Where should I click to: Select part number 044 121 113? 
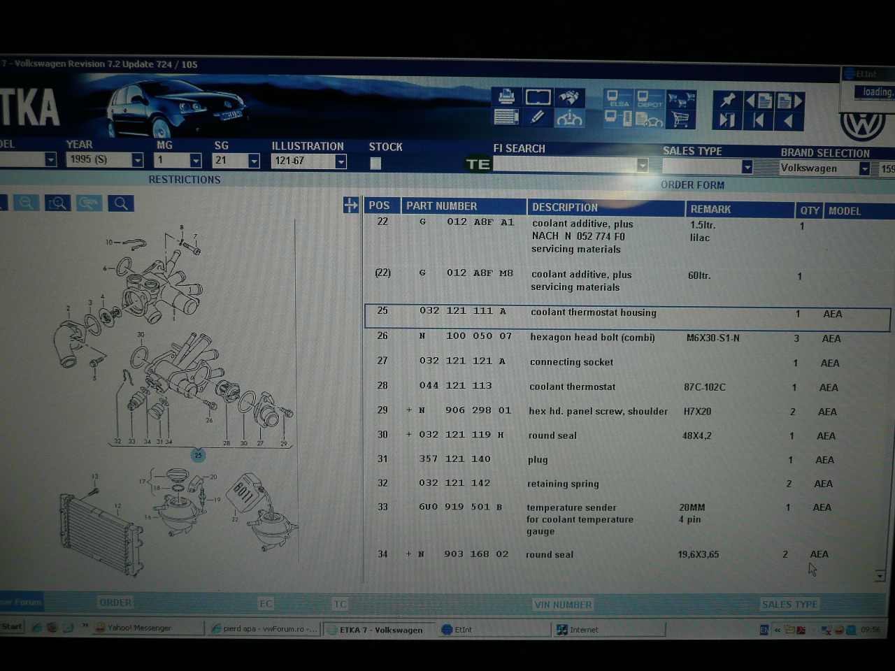(455, 386)
